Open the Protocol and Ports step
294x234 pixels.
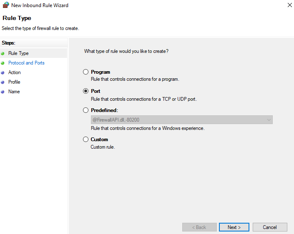[26, 63]
